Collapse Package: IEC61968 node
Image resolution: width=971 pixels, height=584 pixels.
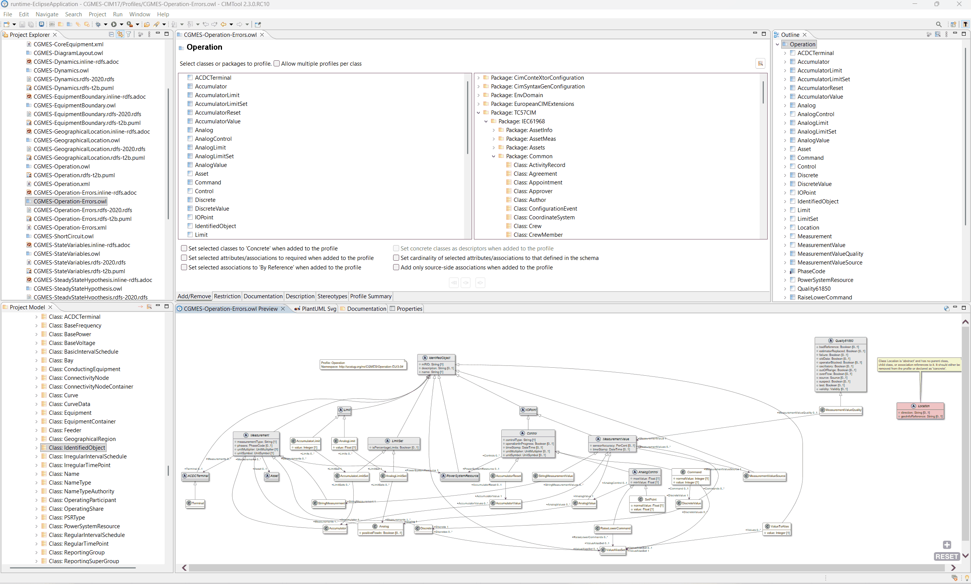(486, 121)
